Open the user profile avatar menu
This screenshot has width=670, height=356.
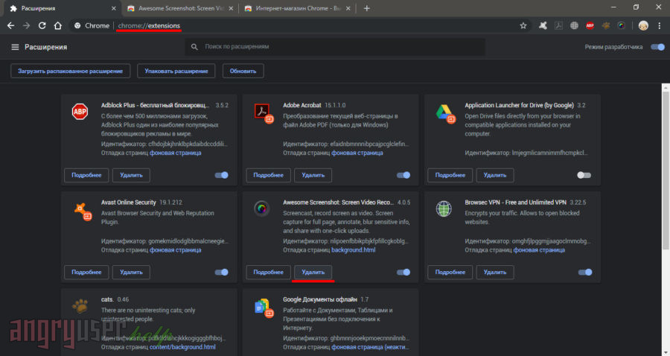643,25
